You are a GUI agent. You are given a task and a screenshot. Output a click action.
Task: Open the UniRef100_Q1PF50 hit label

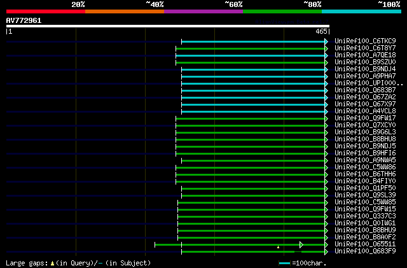click(365, 188)
